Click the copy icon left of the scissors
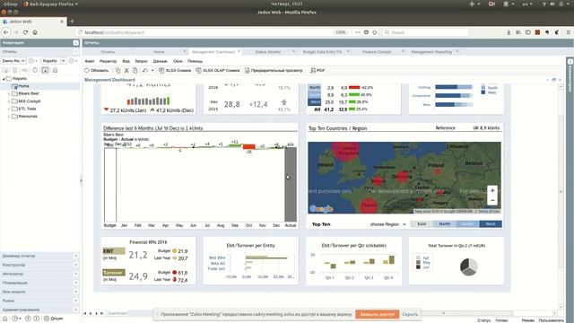Image resolution: width=574 pixels, height=323 pixels. tap(117, 70)
